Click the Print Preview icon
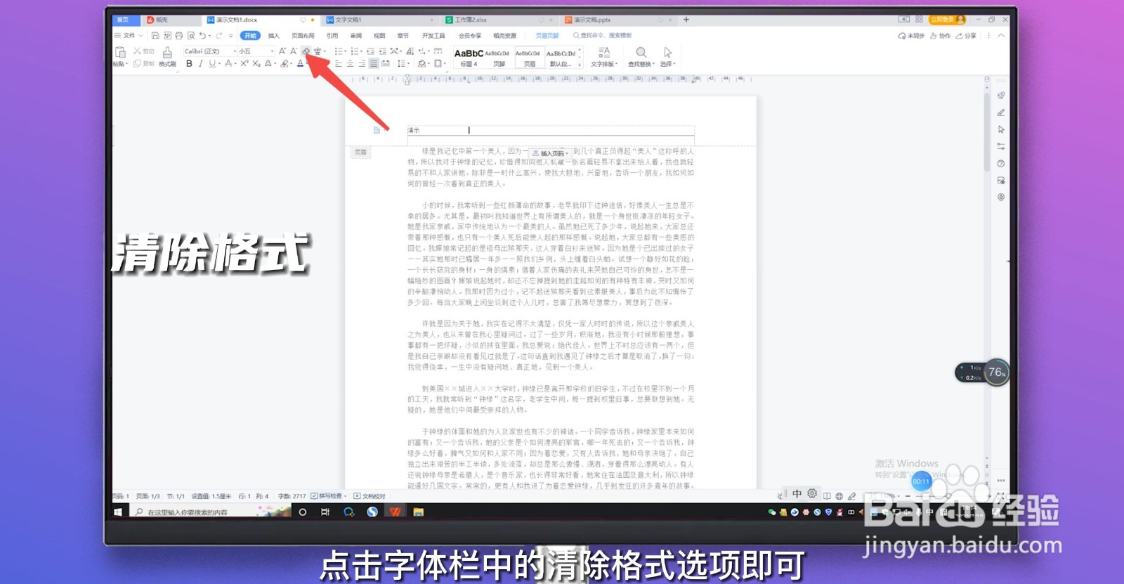The image size is (1124, 584). [191, 35]
